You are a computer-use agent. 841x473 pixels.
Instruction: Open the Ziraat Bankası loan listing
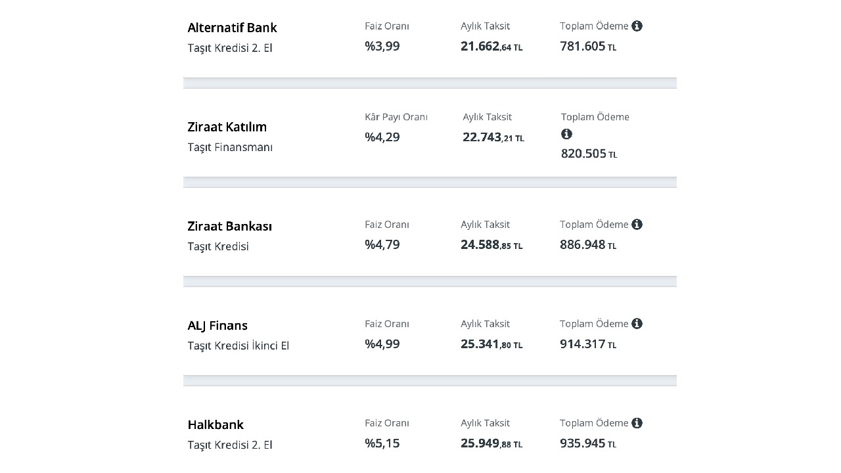[x=229, y=226]
